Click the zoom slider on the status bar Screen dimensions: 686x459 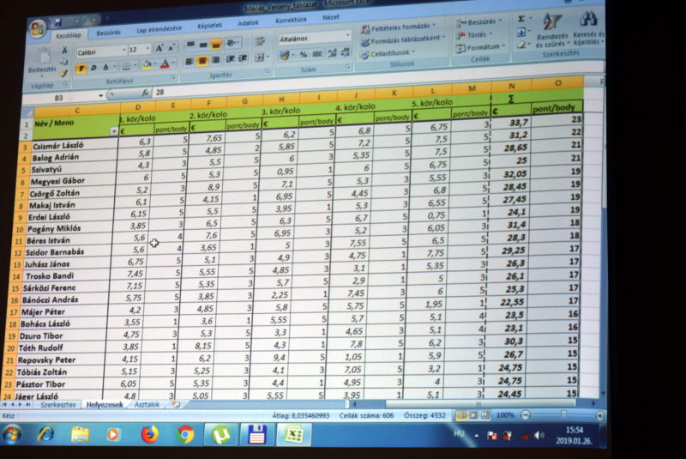563,414
